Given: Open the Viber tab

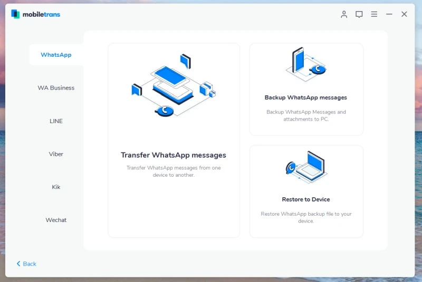Looking at the screenshot, I should (x=56, y=154).
